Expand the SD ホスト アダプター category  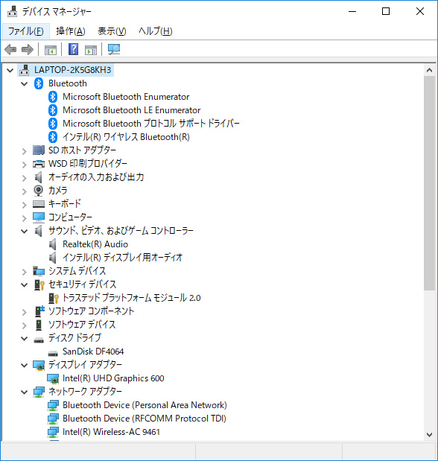point(25,151)
